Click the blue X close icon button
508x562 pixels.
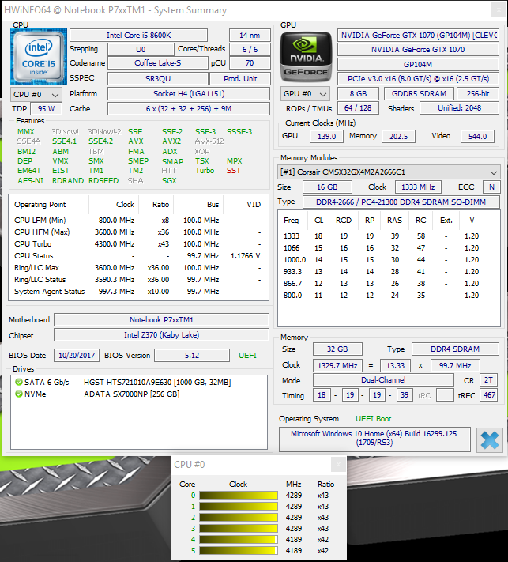[490, 440]
